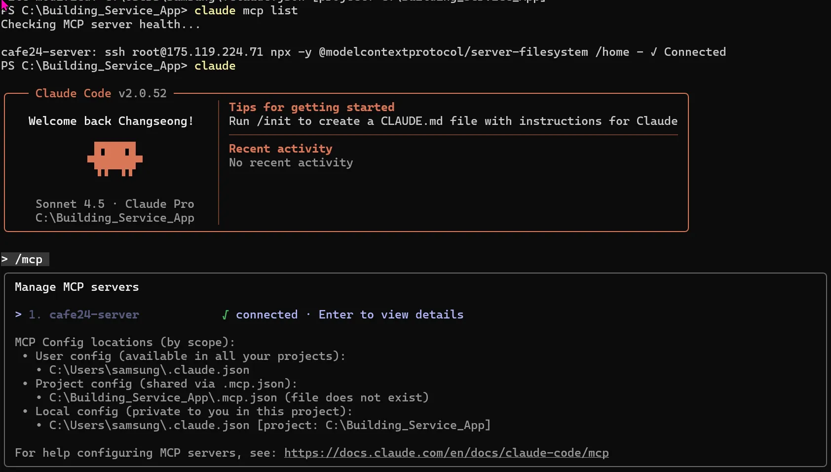Image resolution: width=831 pixels, height=472 pixels.
Task: Click the Manage MCP servers heading
Action: [76, 287]
